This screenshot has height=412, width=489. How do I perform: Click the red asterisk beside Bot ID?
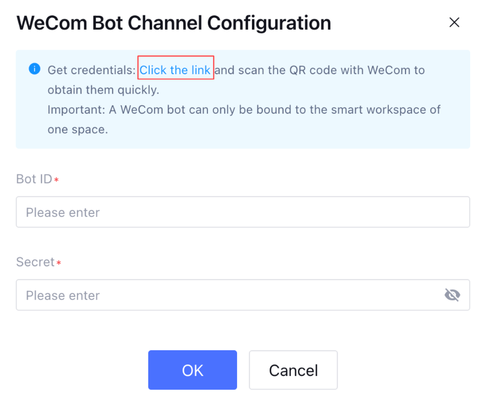pos(56,180)
